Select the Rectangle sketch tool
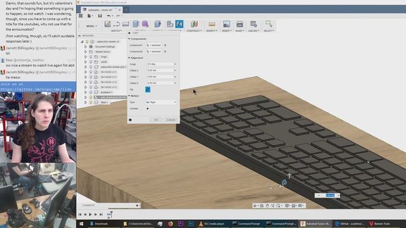Viewport: 406px width, 228px height. (126, 24)
